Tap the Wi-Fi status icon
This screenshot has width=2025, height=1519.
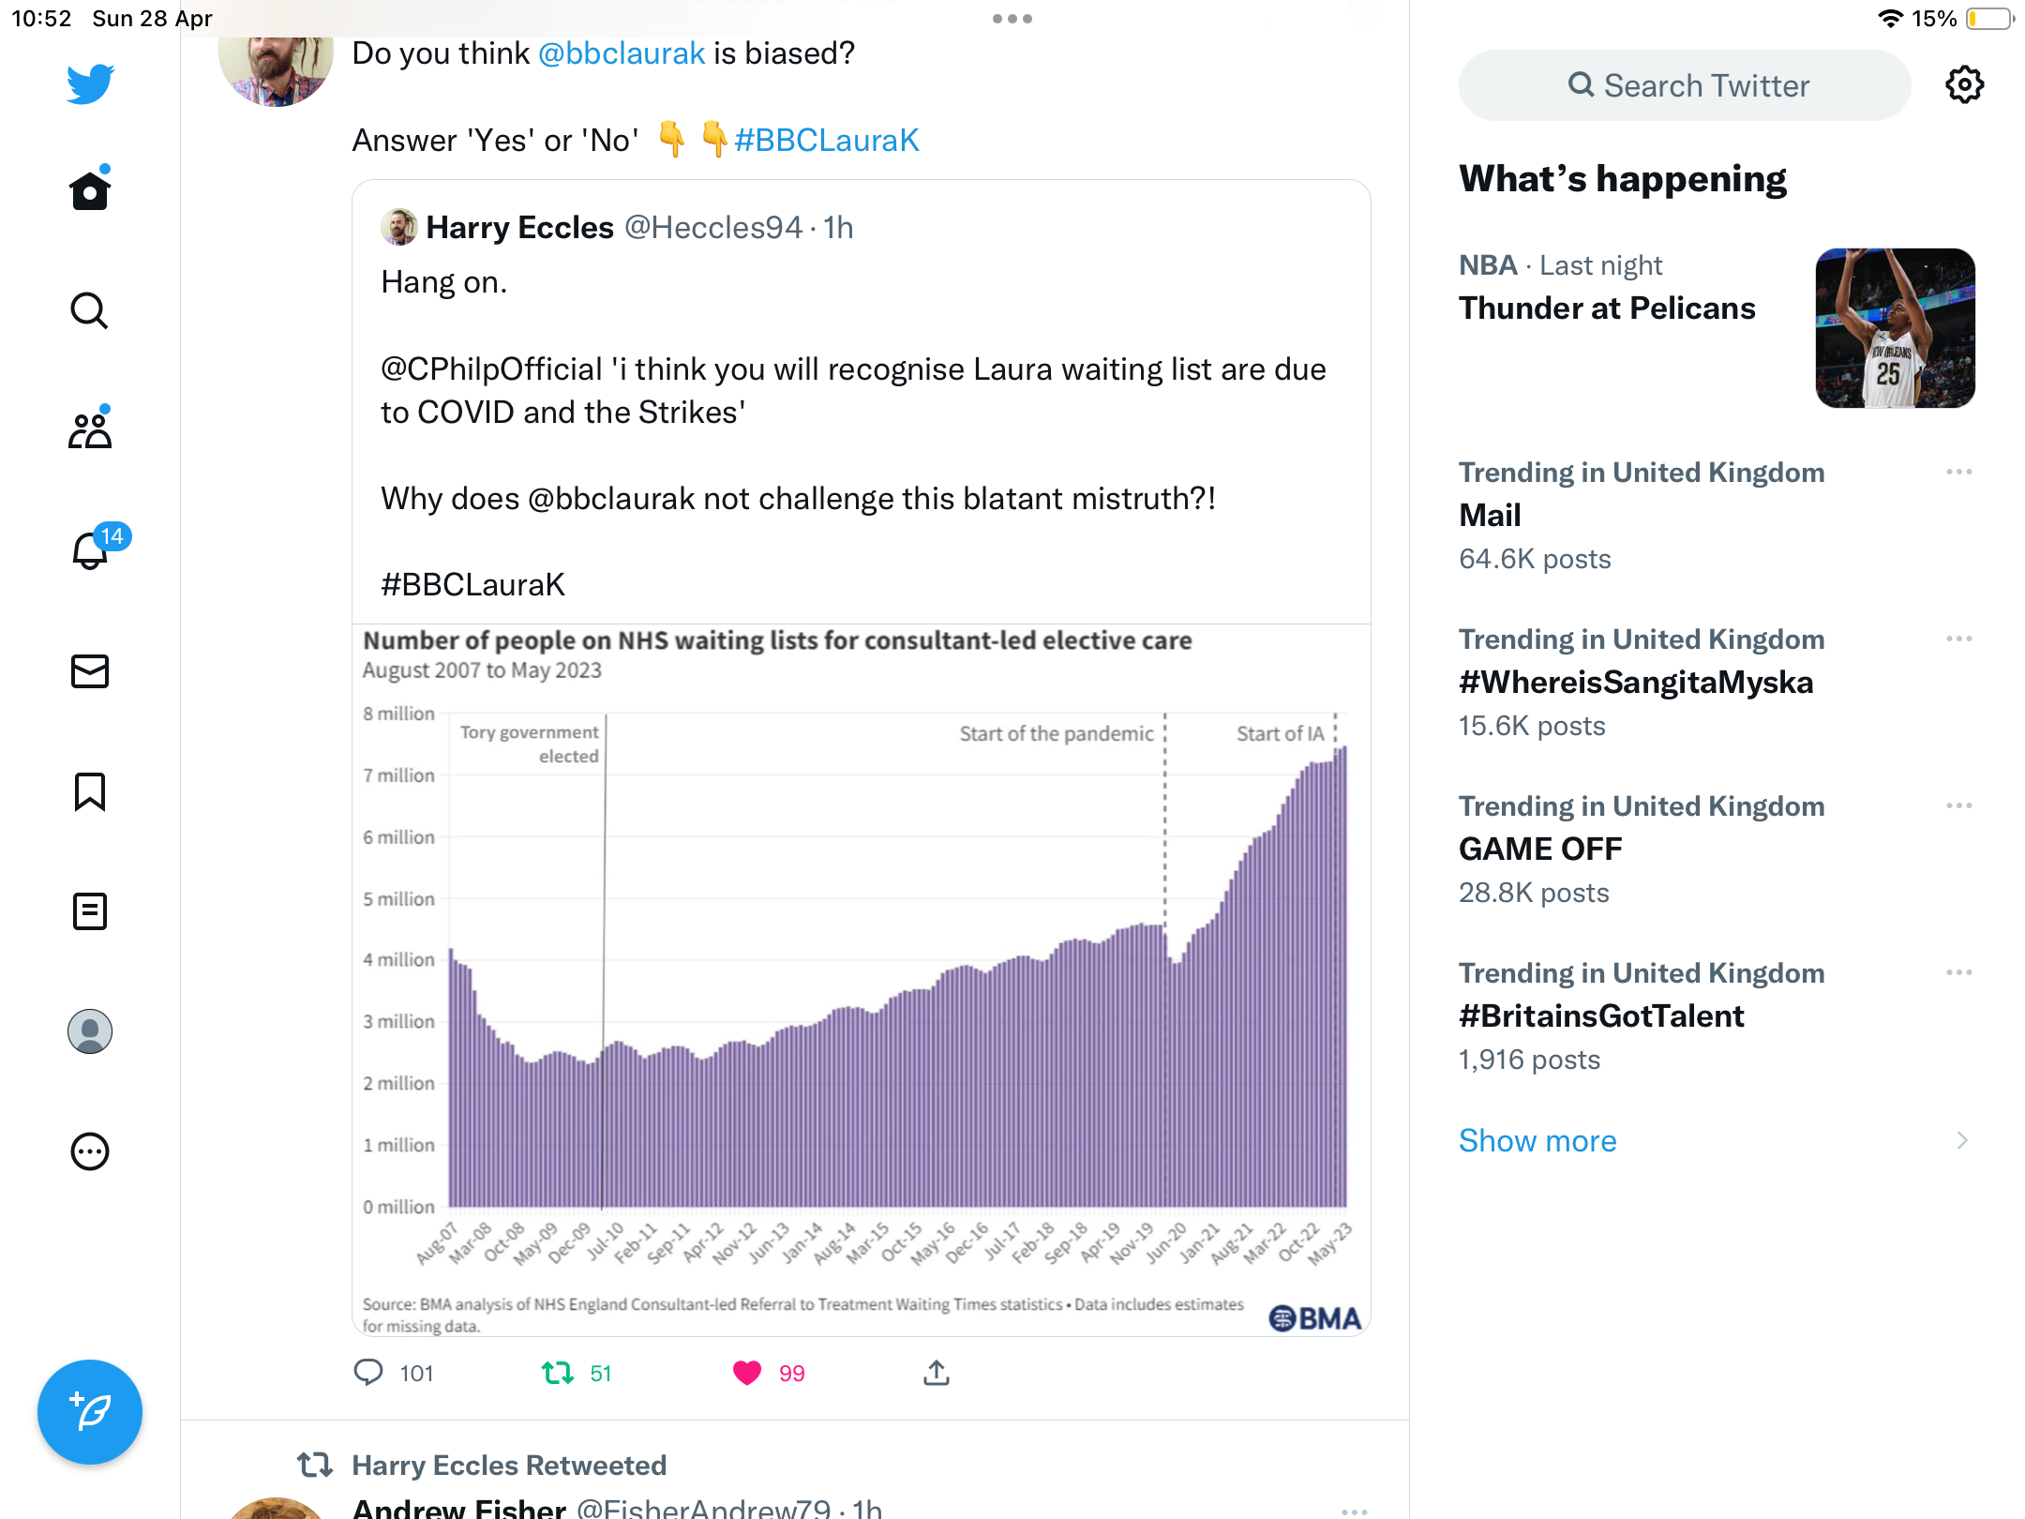pyautogui.click(x=1890, y=19)
